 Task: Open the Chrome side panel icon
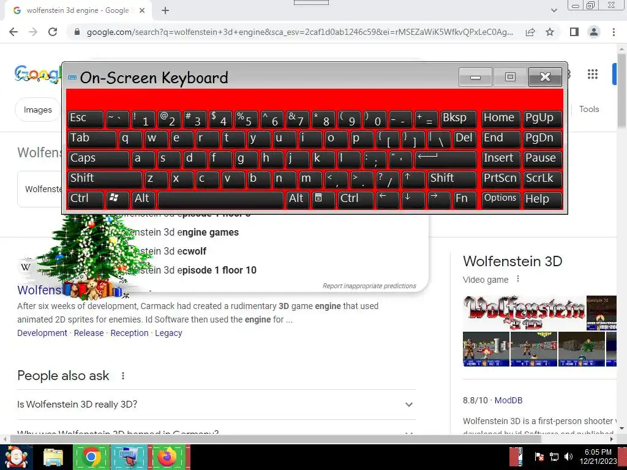[574, 32]
